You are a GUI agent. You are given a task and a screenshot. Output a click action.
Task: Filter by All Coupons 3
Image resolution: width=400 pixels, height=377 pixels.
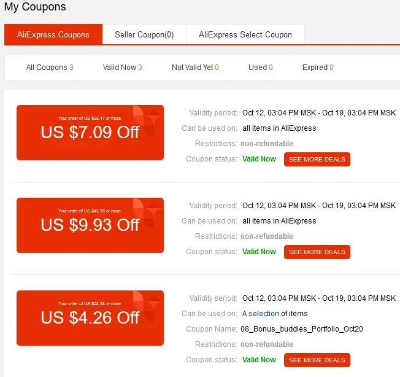coord(50,68)
